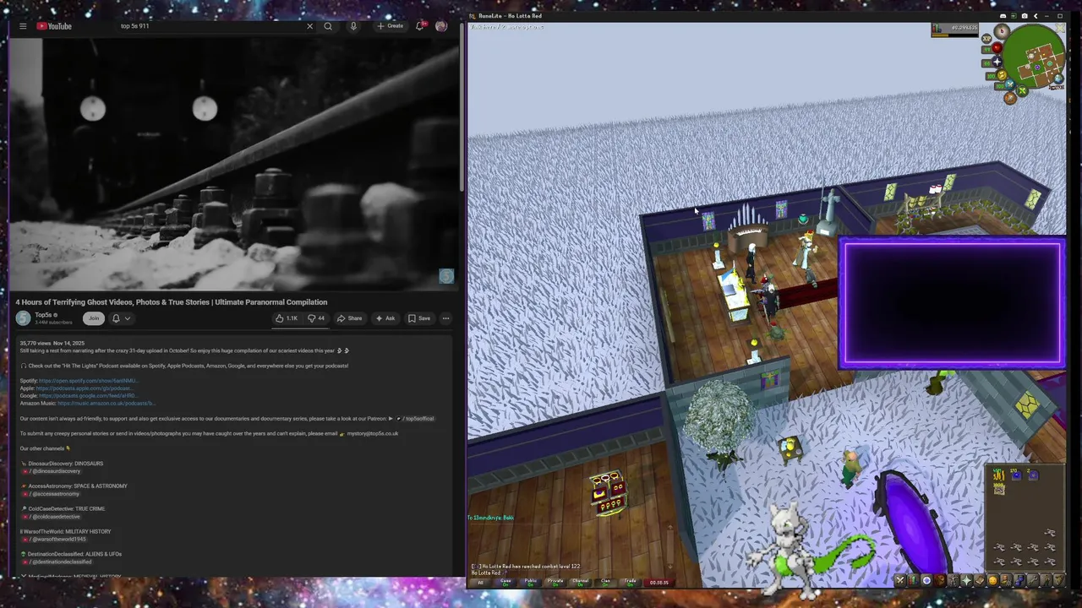Like the video with 1.1K likes

[287, 318]
